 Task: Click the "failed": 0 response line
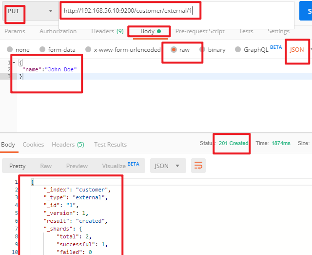74,252
